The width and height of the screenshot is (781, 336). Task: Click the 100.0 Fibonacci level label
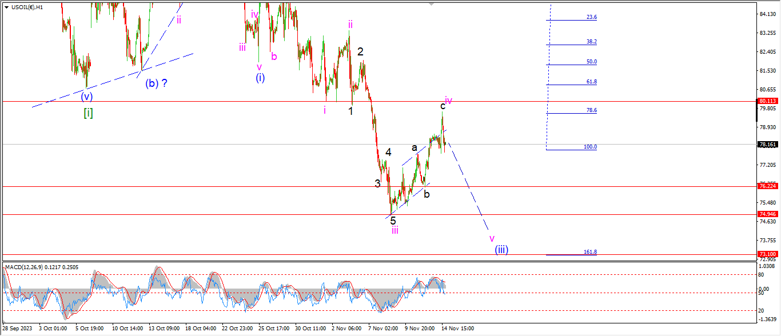[590, 147]
